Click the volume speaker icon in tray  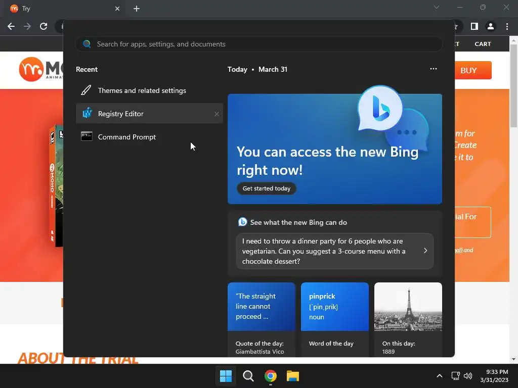468,376
